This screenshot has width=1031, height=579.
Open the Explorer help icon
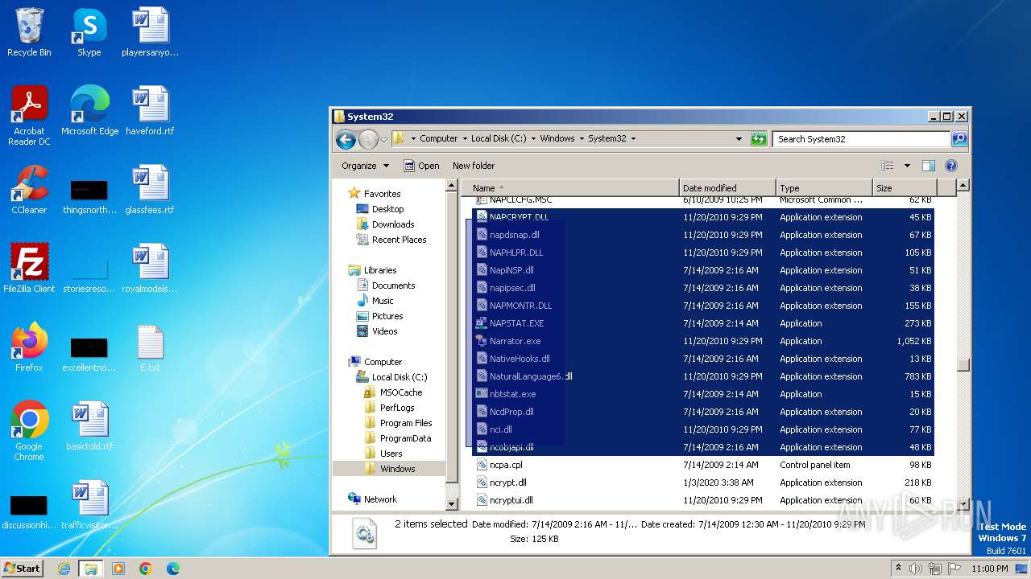tap(950, 166)
